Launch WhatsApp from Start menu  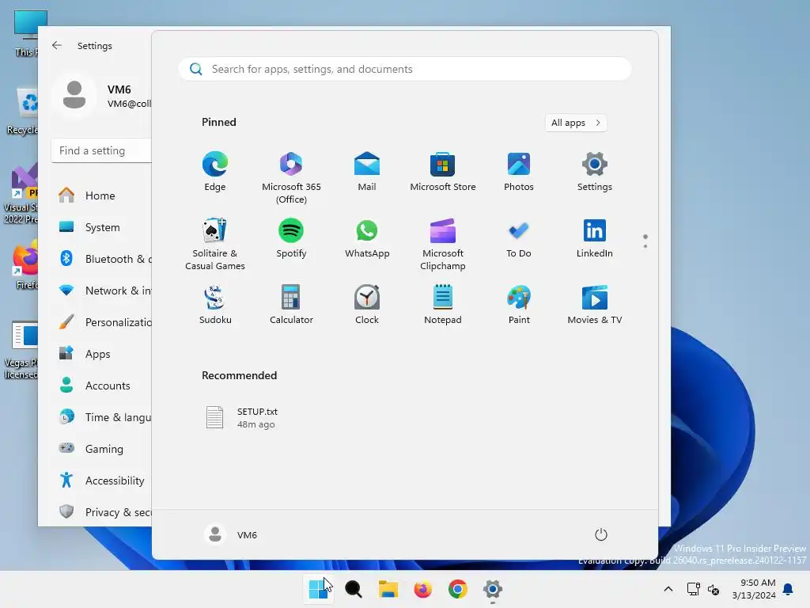click(x=367, y=238)
